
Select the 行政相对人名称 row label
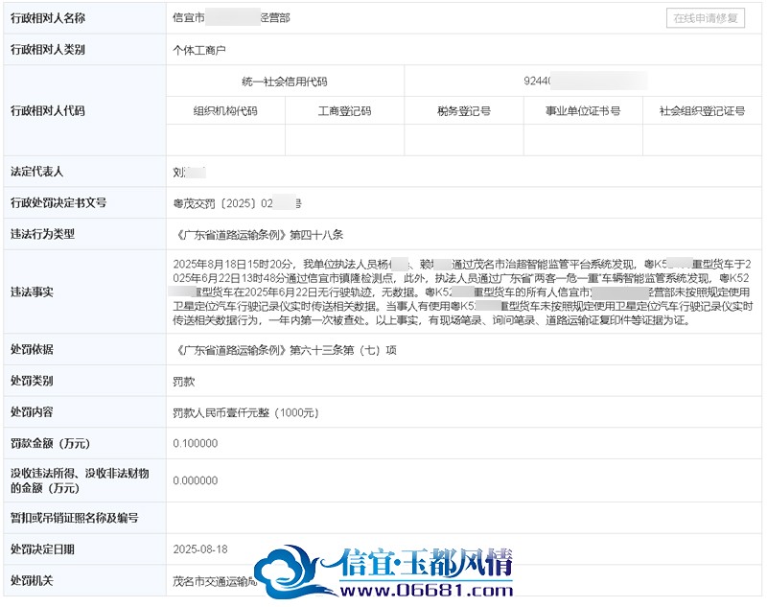coord(48,18)
